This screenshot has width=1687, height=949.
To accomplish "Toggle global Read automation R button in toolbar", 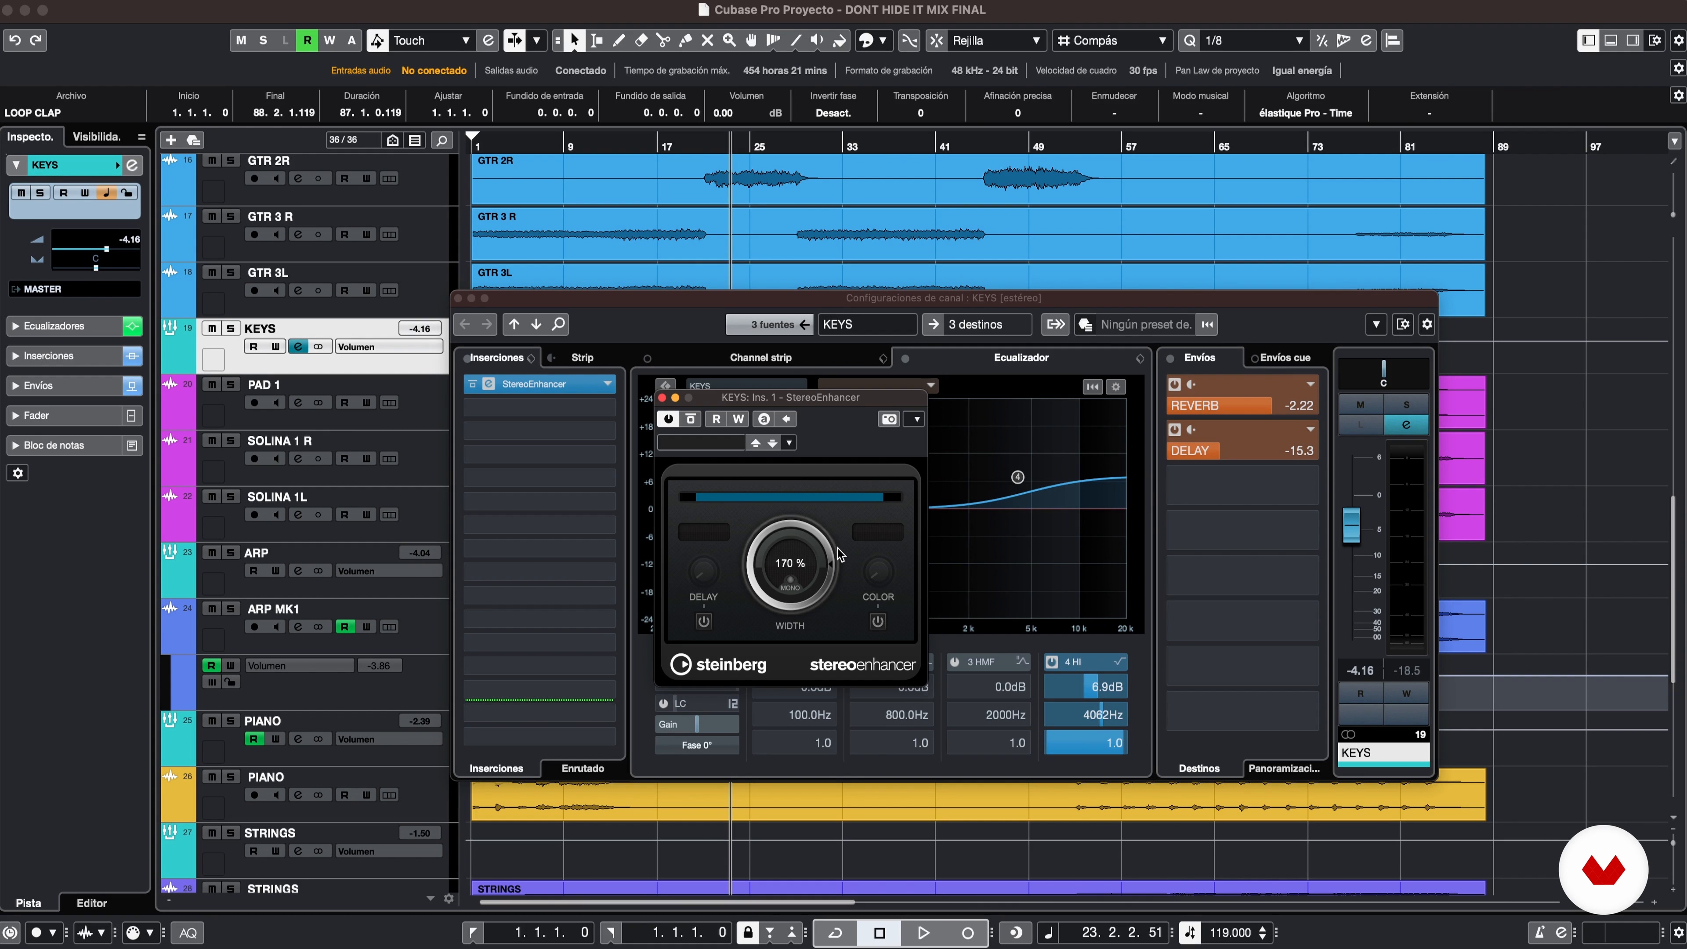I will tap(307, 40).
